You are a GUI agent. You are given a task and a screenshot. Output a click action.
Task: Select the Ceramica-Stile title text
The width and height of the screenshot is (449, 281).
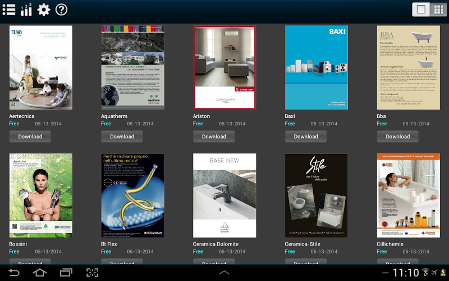[x=303, y=244]
